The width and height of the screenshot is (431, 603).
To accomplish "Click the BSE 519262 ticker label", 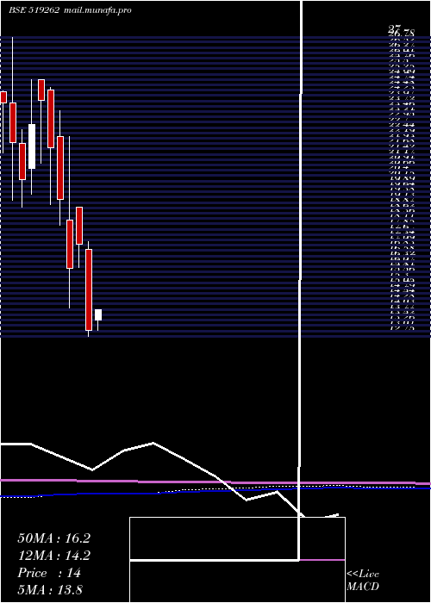I will (34, 10).
